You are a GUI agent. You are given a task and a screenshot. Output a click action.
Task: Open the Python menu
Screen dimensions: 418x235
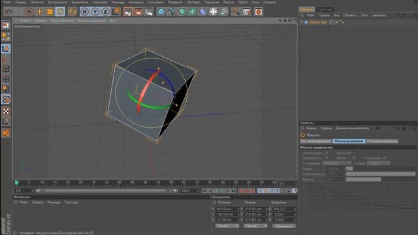point(242,2)
